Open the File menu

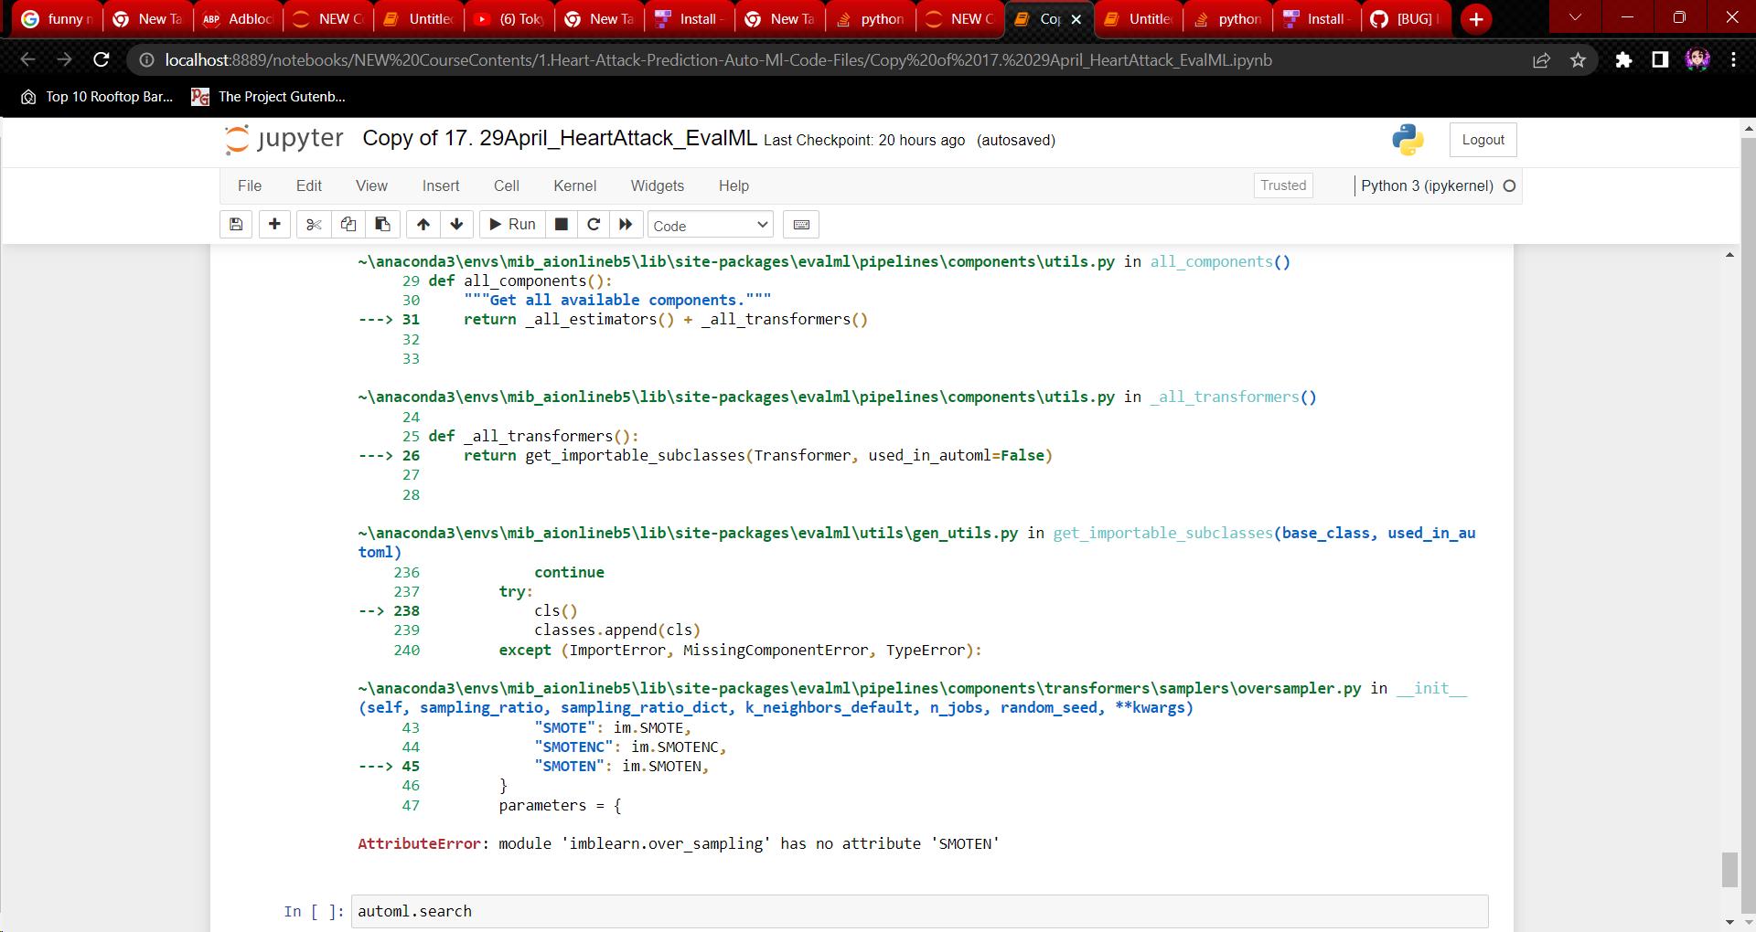(250, 185)
